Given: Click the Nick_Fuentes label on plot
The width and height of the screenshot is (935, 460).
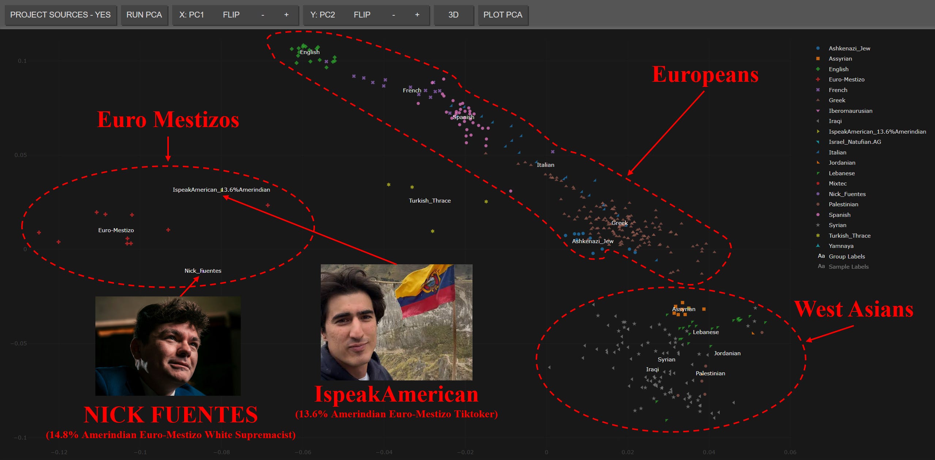Looking at the screenshot, I should pyautogui.click(x=203, y=271).
